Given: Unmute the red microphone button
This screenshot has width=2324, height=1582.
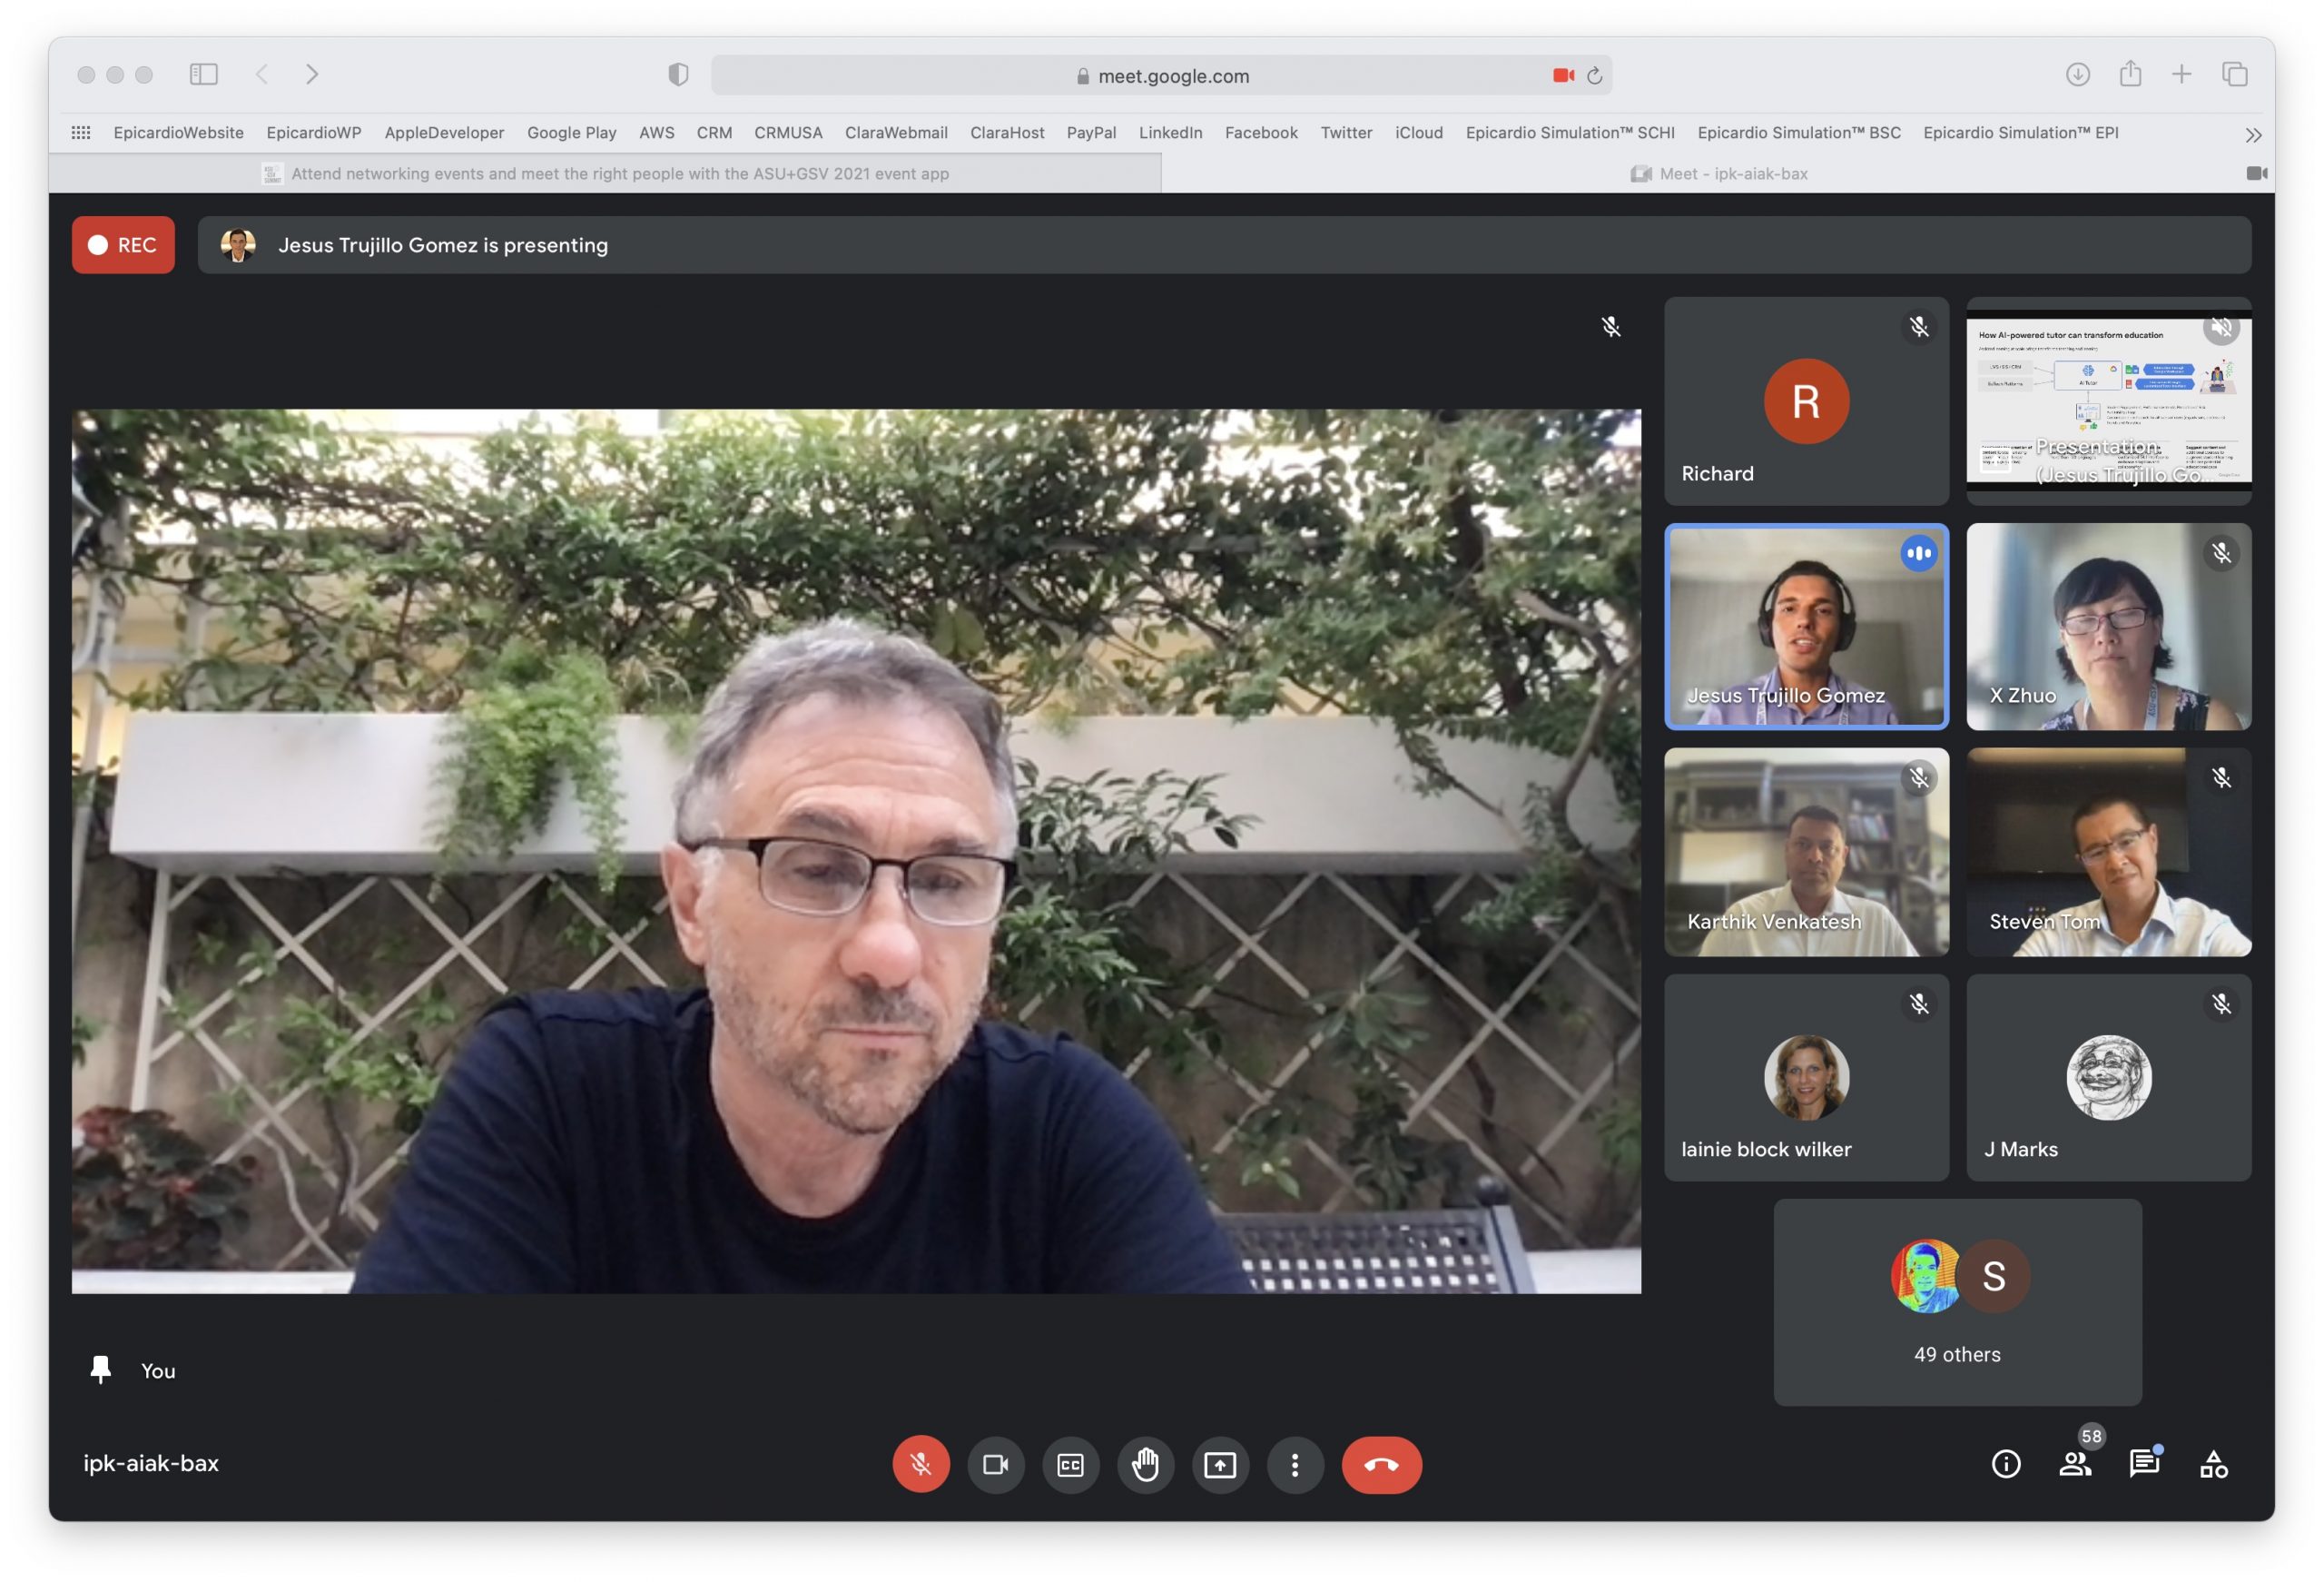Looking at the screenshot, I should [x=920, y=1464].
